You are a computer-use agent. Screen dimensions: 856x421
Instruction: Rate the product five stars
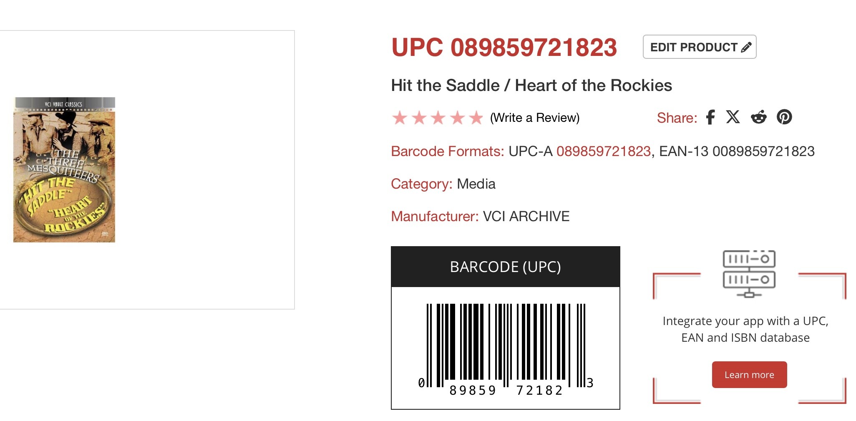pos(476,118)
